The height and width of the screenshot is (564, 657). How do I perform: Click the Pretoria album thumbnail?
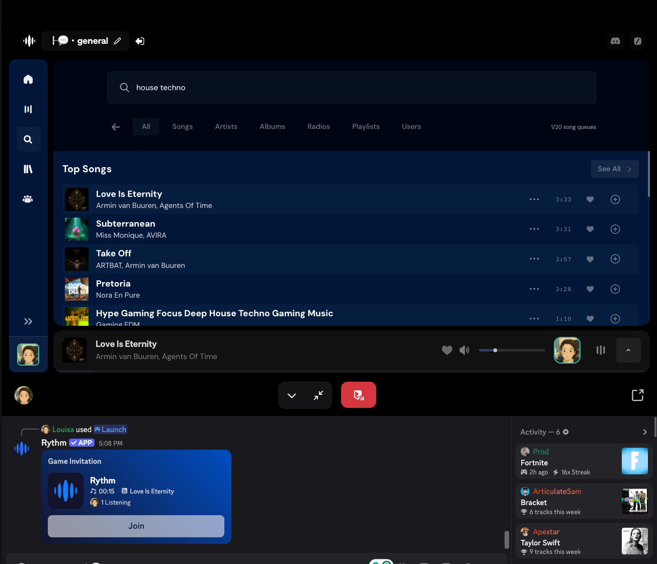pyautogui.click(x=77, y=289)
